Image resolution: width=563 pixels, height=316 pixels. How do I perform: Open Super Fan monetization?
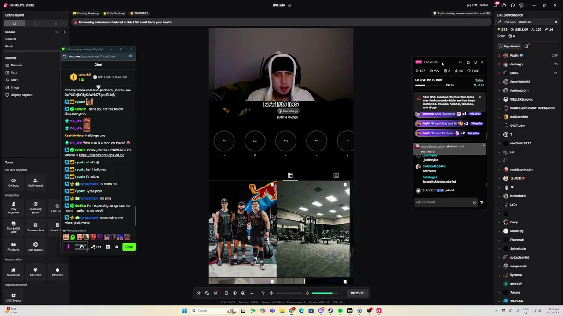[x=14, y=272]
